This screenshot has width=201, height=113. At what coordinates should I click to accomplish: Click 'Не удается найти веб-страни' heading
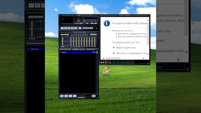129,23
